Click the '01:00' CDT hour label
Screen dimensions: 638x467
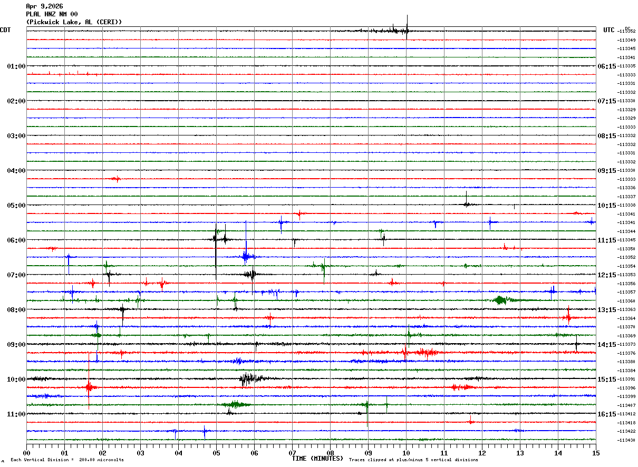16,66
